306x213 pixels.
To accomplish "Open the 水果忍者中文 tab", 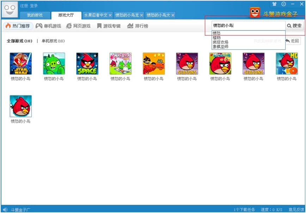I will [96, 15].
